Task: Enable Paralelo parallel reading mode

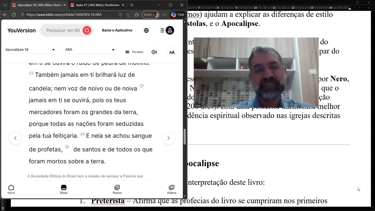Action: coord(134,52)
